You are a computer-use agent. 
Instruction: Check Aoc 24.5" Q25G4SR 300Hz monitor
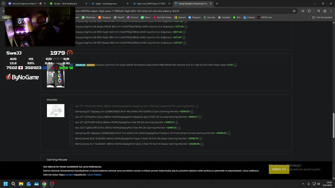[71, 128]
